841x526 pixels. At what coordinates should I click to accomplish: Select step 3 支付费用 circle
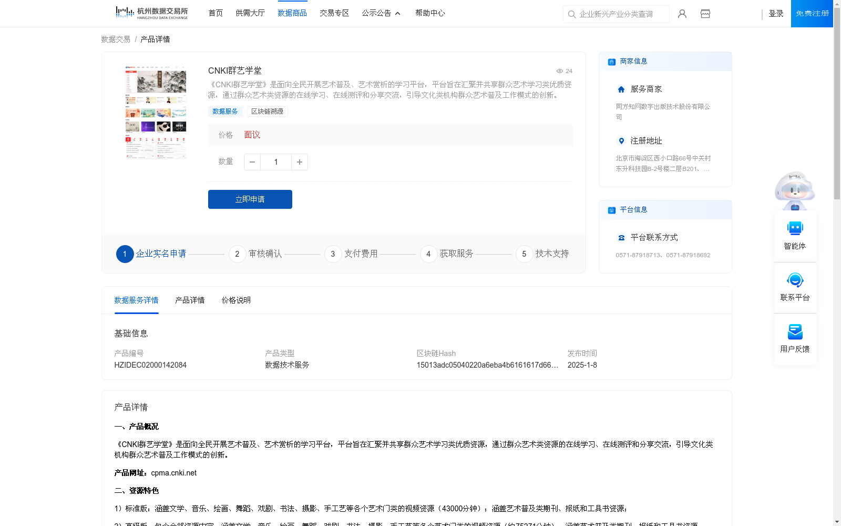[333, 254]
